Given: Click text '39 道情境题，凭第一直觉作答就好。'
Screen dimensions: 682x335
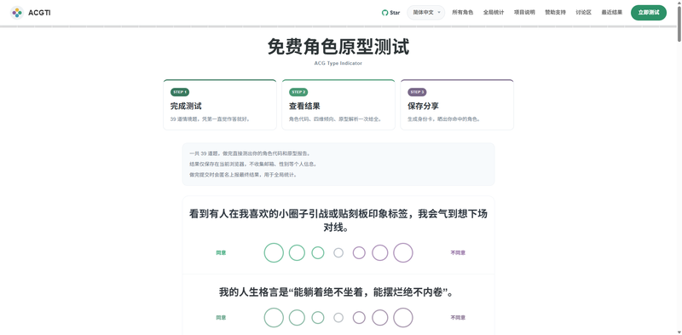Looking at the screenshot, I should [x=210, y=118].
